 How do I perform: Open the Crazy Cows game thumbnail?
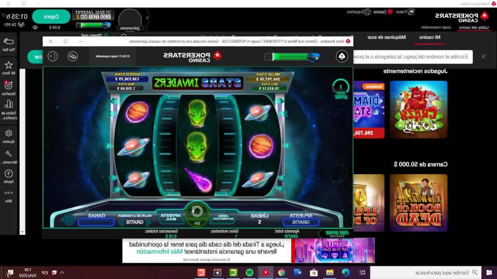[x=419, y=110]
